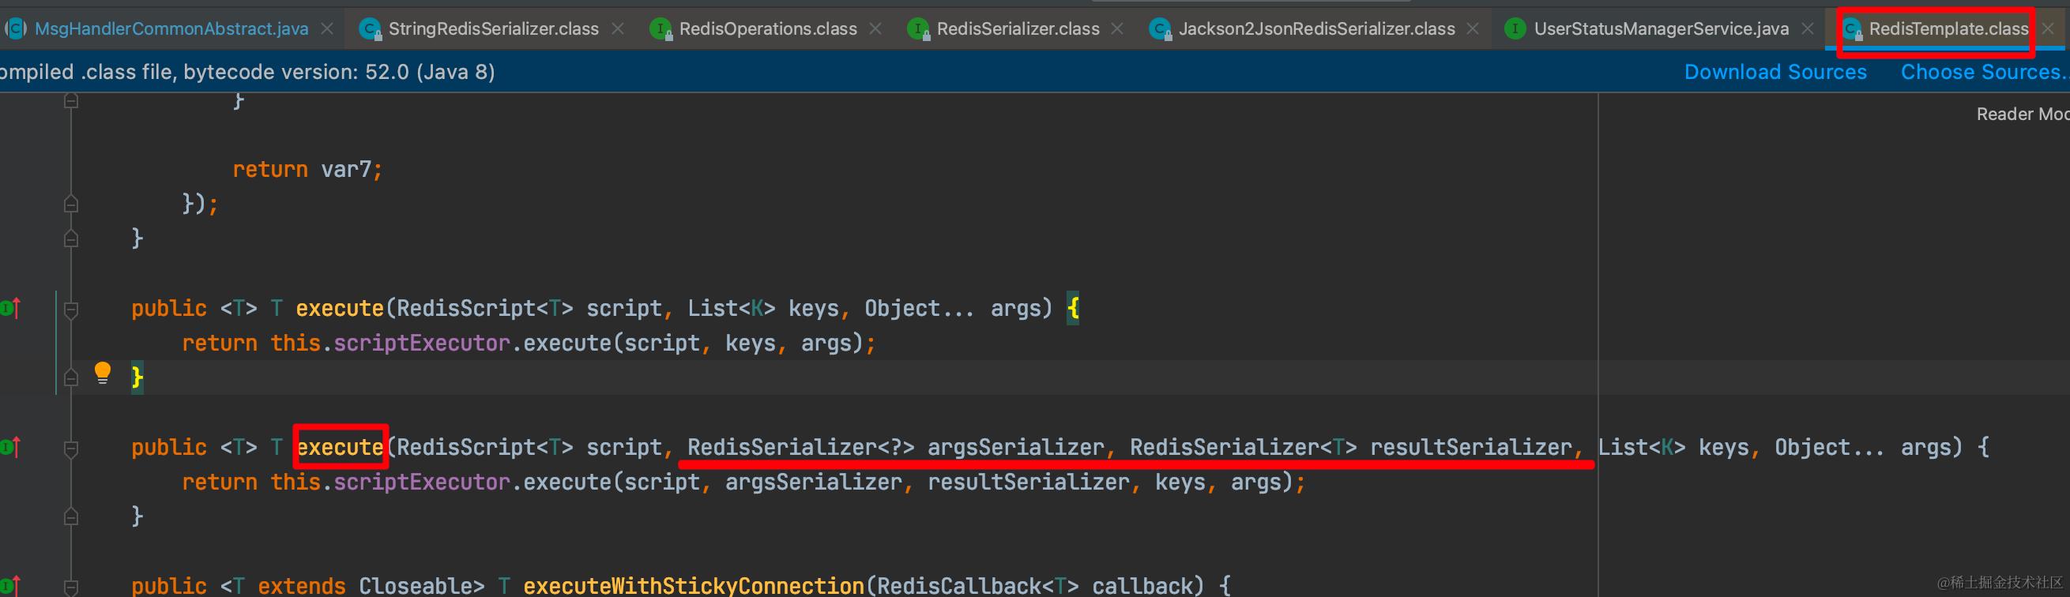Click the Choose Sources link
Viewport: 2070px width, 597px height.
coord(1983,73)
